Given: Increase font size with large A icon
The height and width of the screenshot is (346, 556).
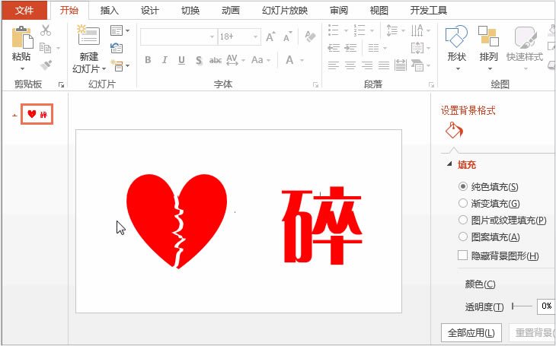Looking at the screenshot, I should coord(270,37).
